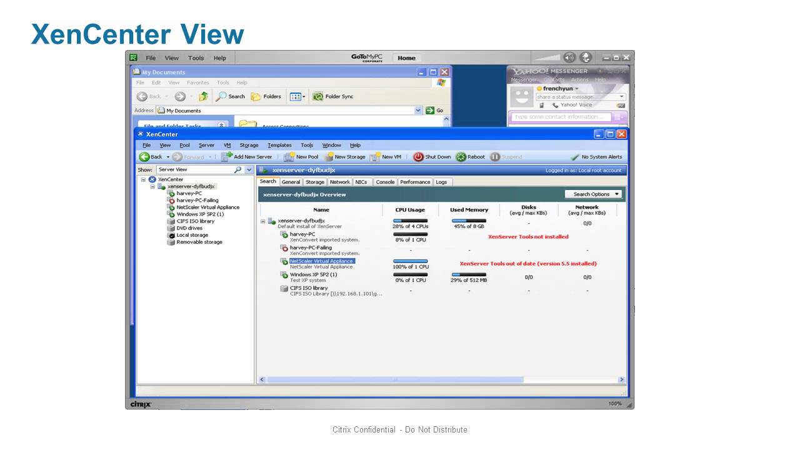Click 'XenServer Tools not installed' red text
Image resolution: width=800 pixels, height=450 pixels.
[x=528, y=237]
